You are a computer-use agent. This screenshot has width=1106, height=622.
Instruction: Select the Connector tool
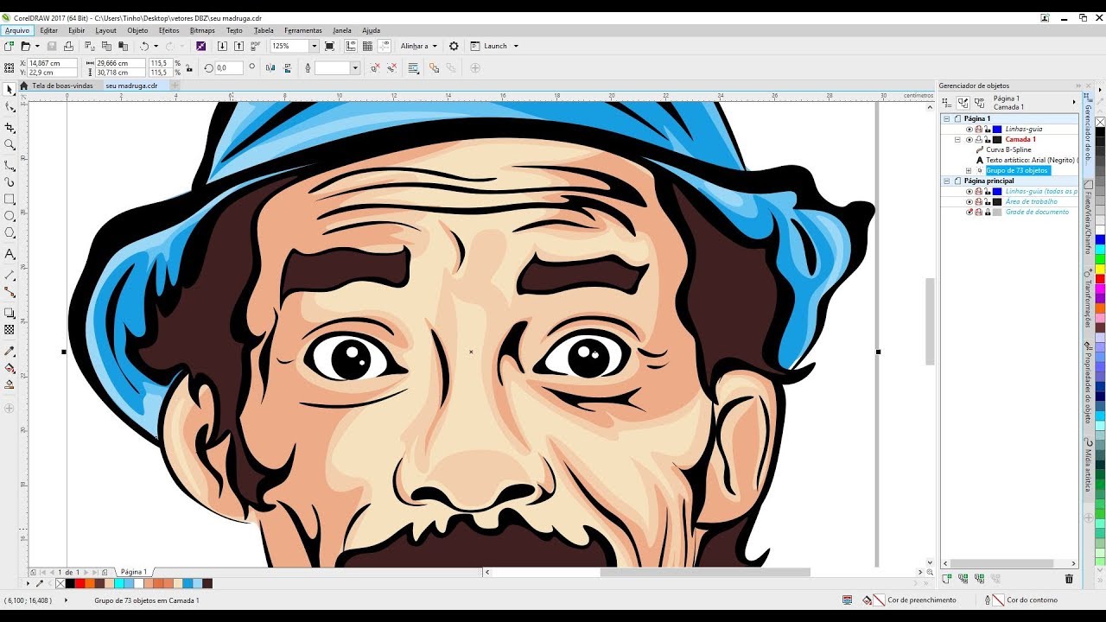(x=10, y=292)
